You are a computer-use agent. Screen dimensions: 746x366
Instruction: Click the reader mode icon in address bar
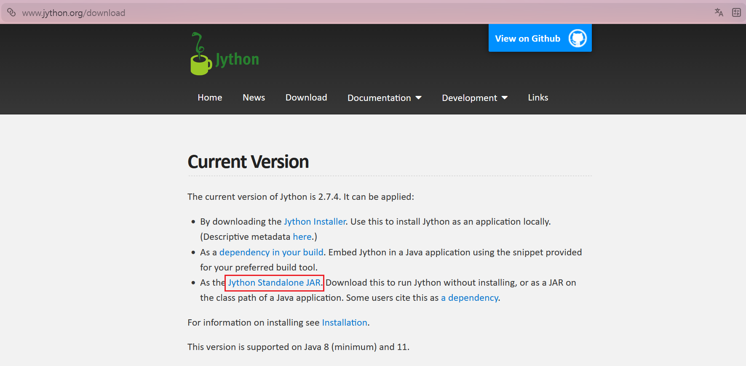click(x=736, y=13)
